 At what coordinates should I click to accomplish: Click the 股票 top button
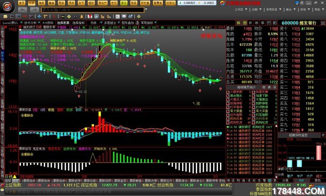coord(32,3)
